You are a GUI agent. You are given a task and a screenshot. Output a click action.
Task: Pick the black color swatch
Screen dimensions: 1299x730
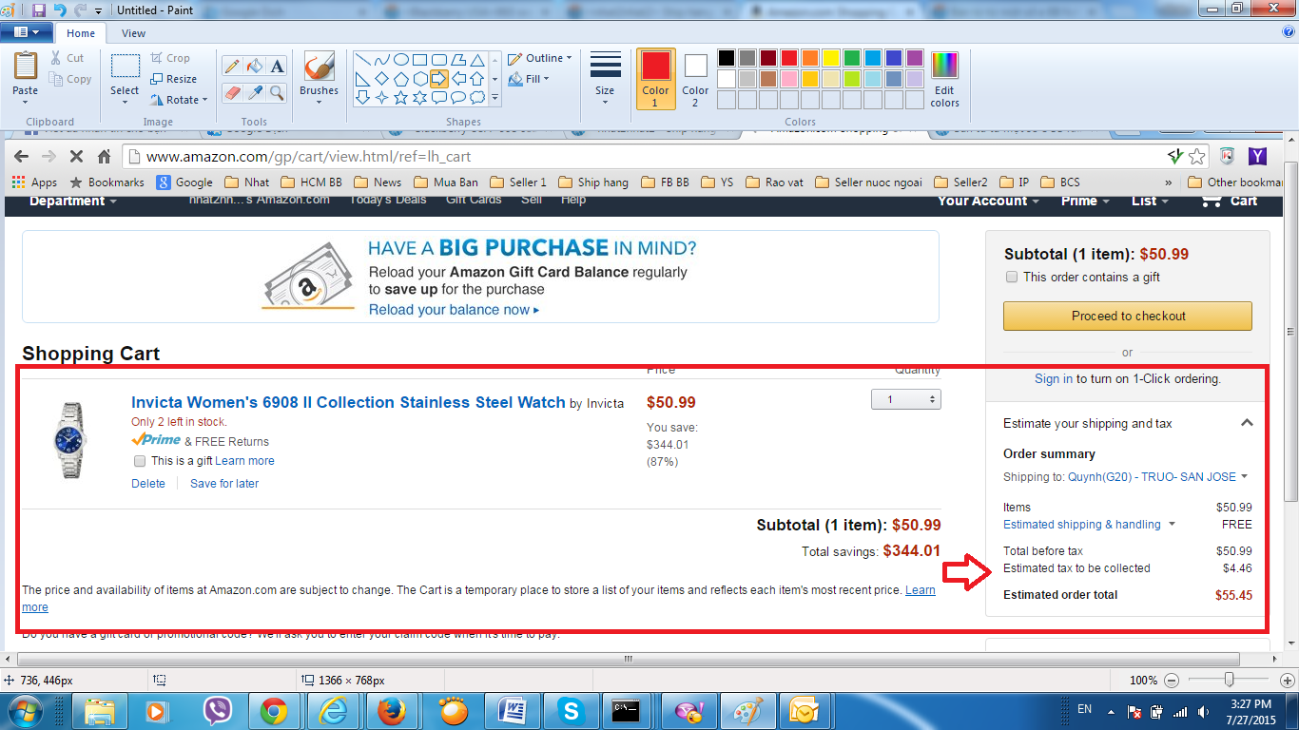pos(727,58)
